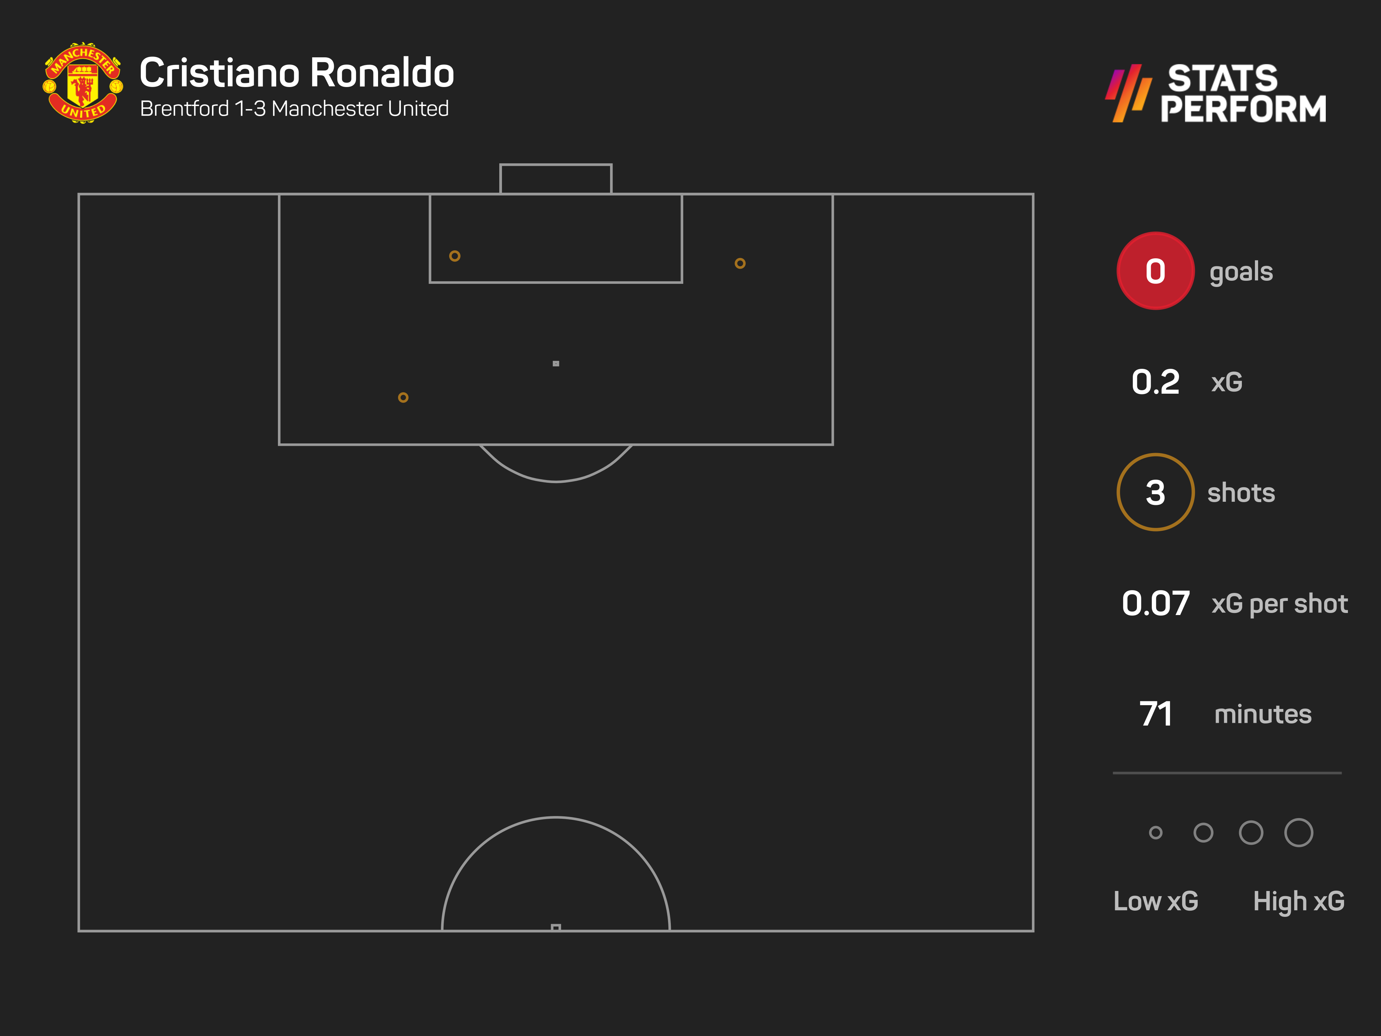Select the shot marker inside the six-yard box

(454, 256)
